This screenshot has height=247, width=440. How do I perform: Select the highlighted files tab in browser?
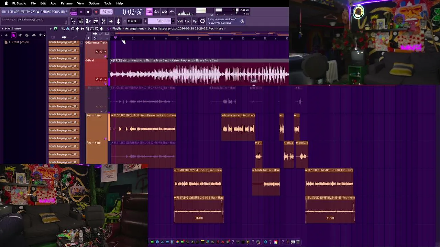[13, 35]
